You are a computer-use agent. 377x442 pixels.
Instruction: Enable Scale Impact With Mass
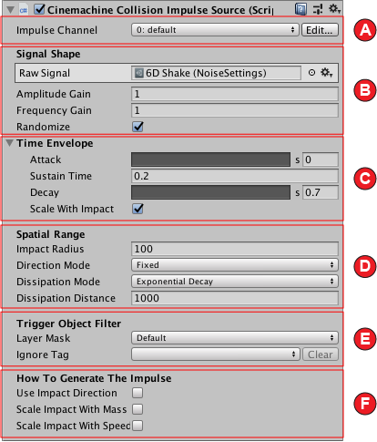[x=138, y=409]
